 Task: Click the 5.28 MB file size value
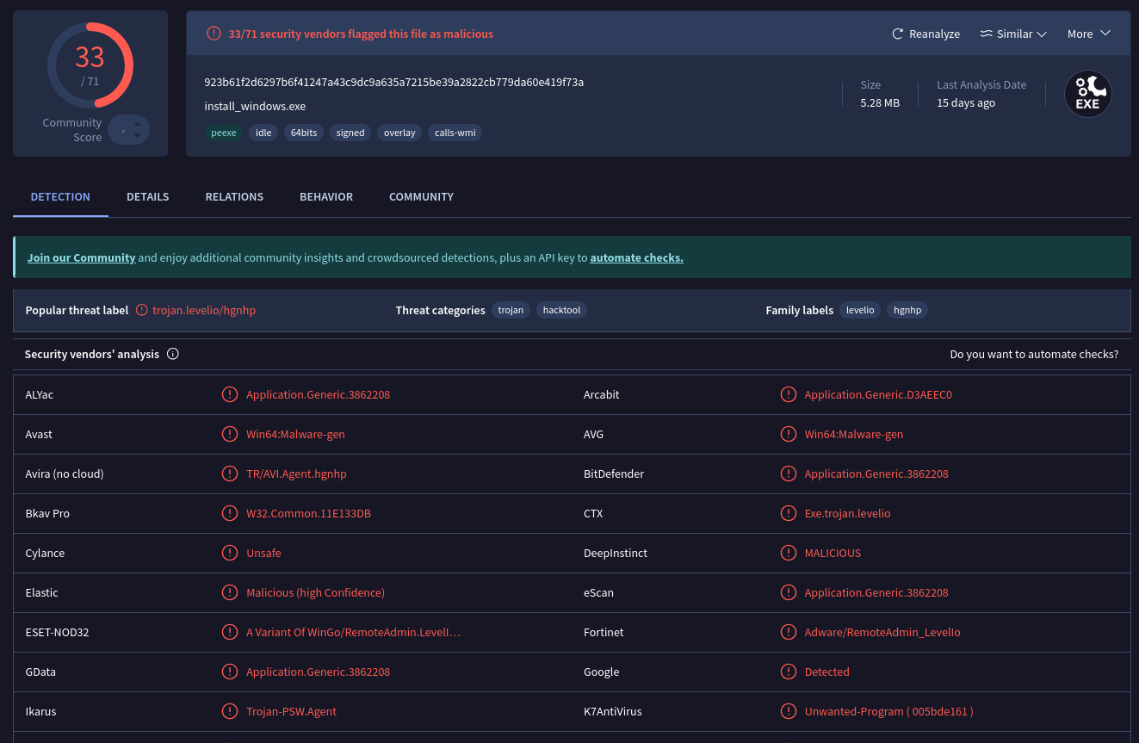(880, 102)
